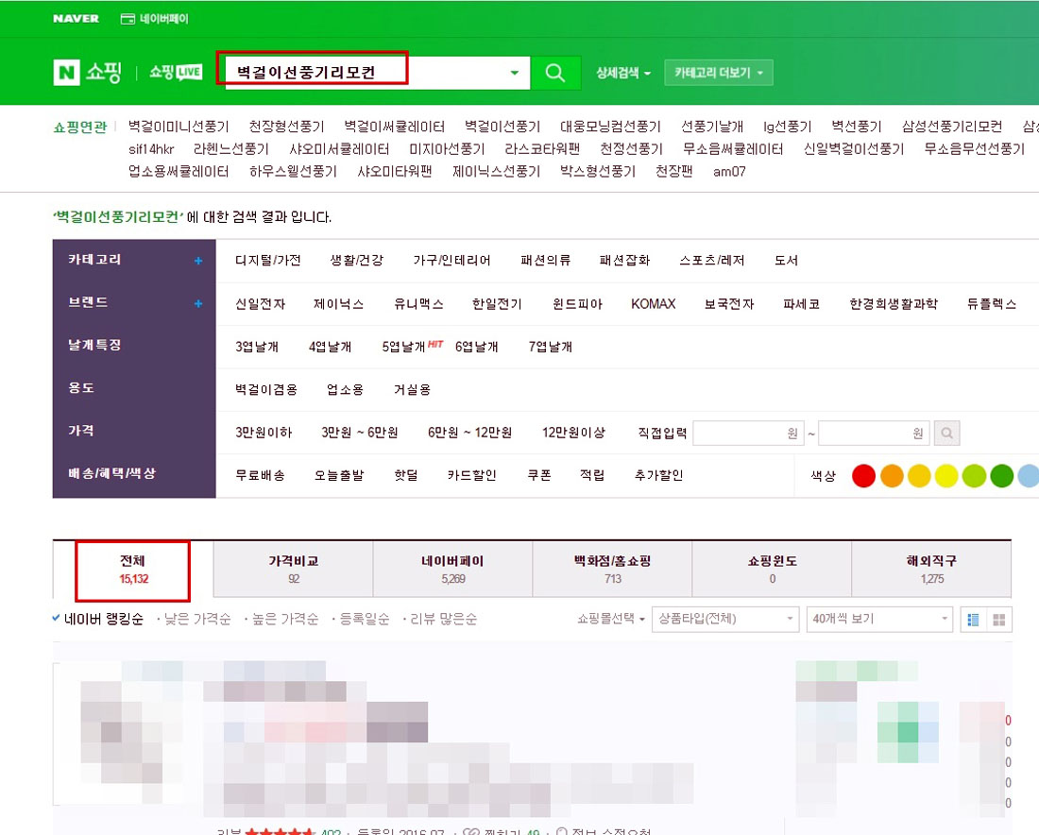Select the 네이버페이 tab
1039x835 pixels.
453,570
